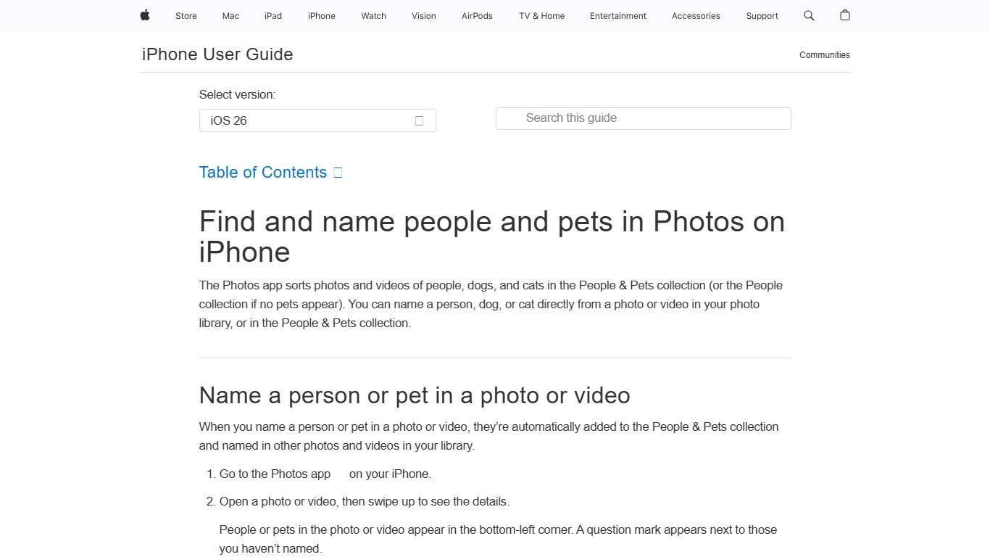Go to the iPhone User Guide home
The width and height of the screenshot is (990, 557).
coord(217,54)
